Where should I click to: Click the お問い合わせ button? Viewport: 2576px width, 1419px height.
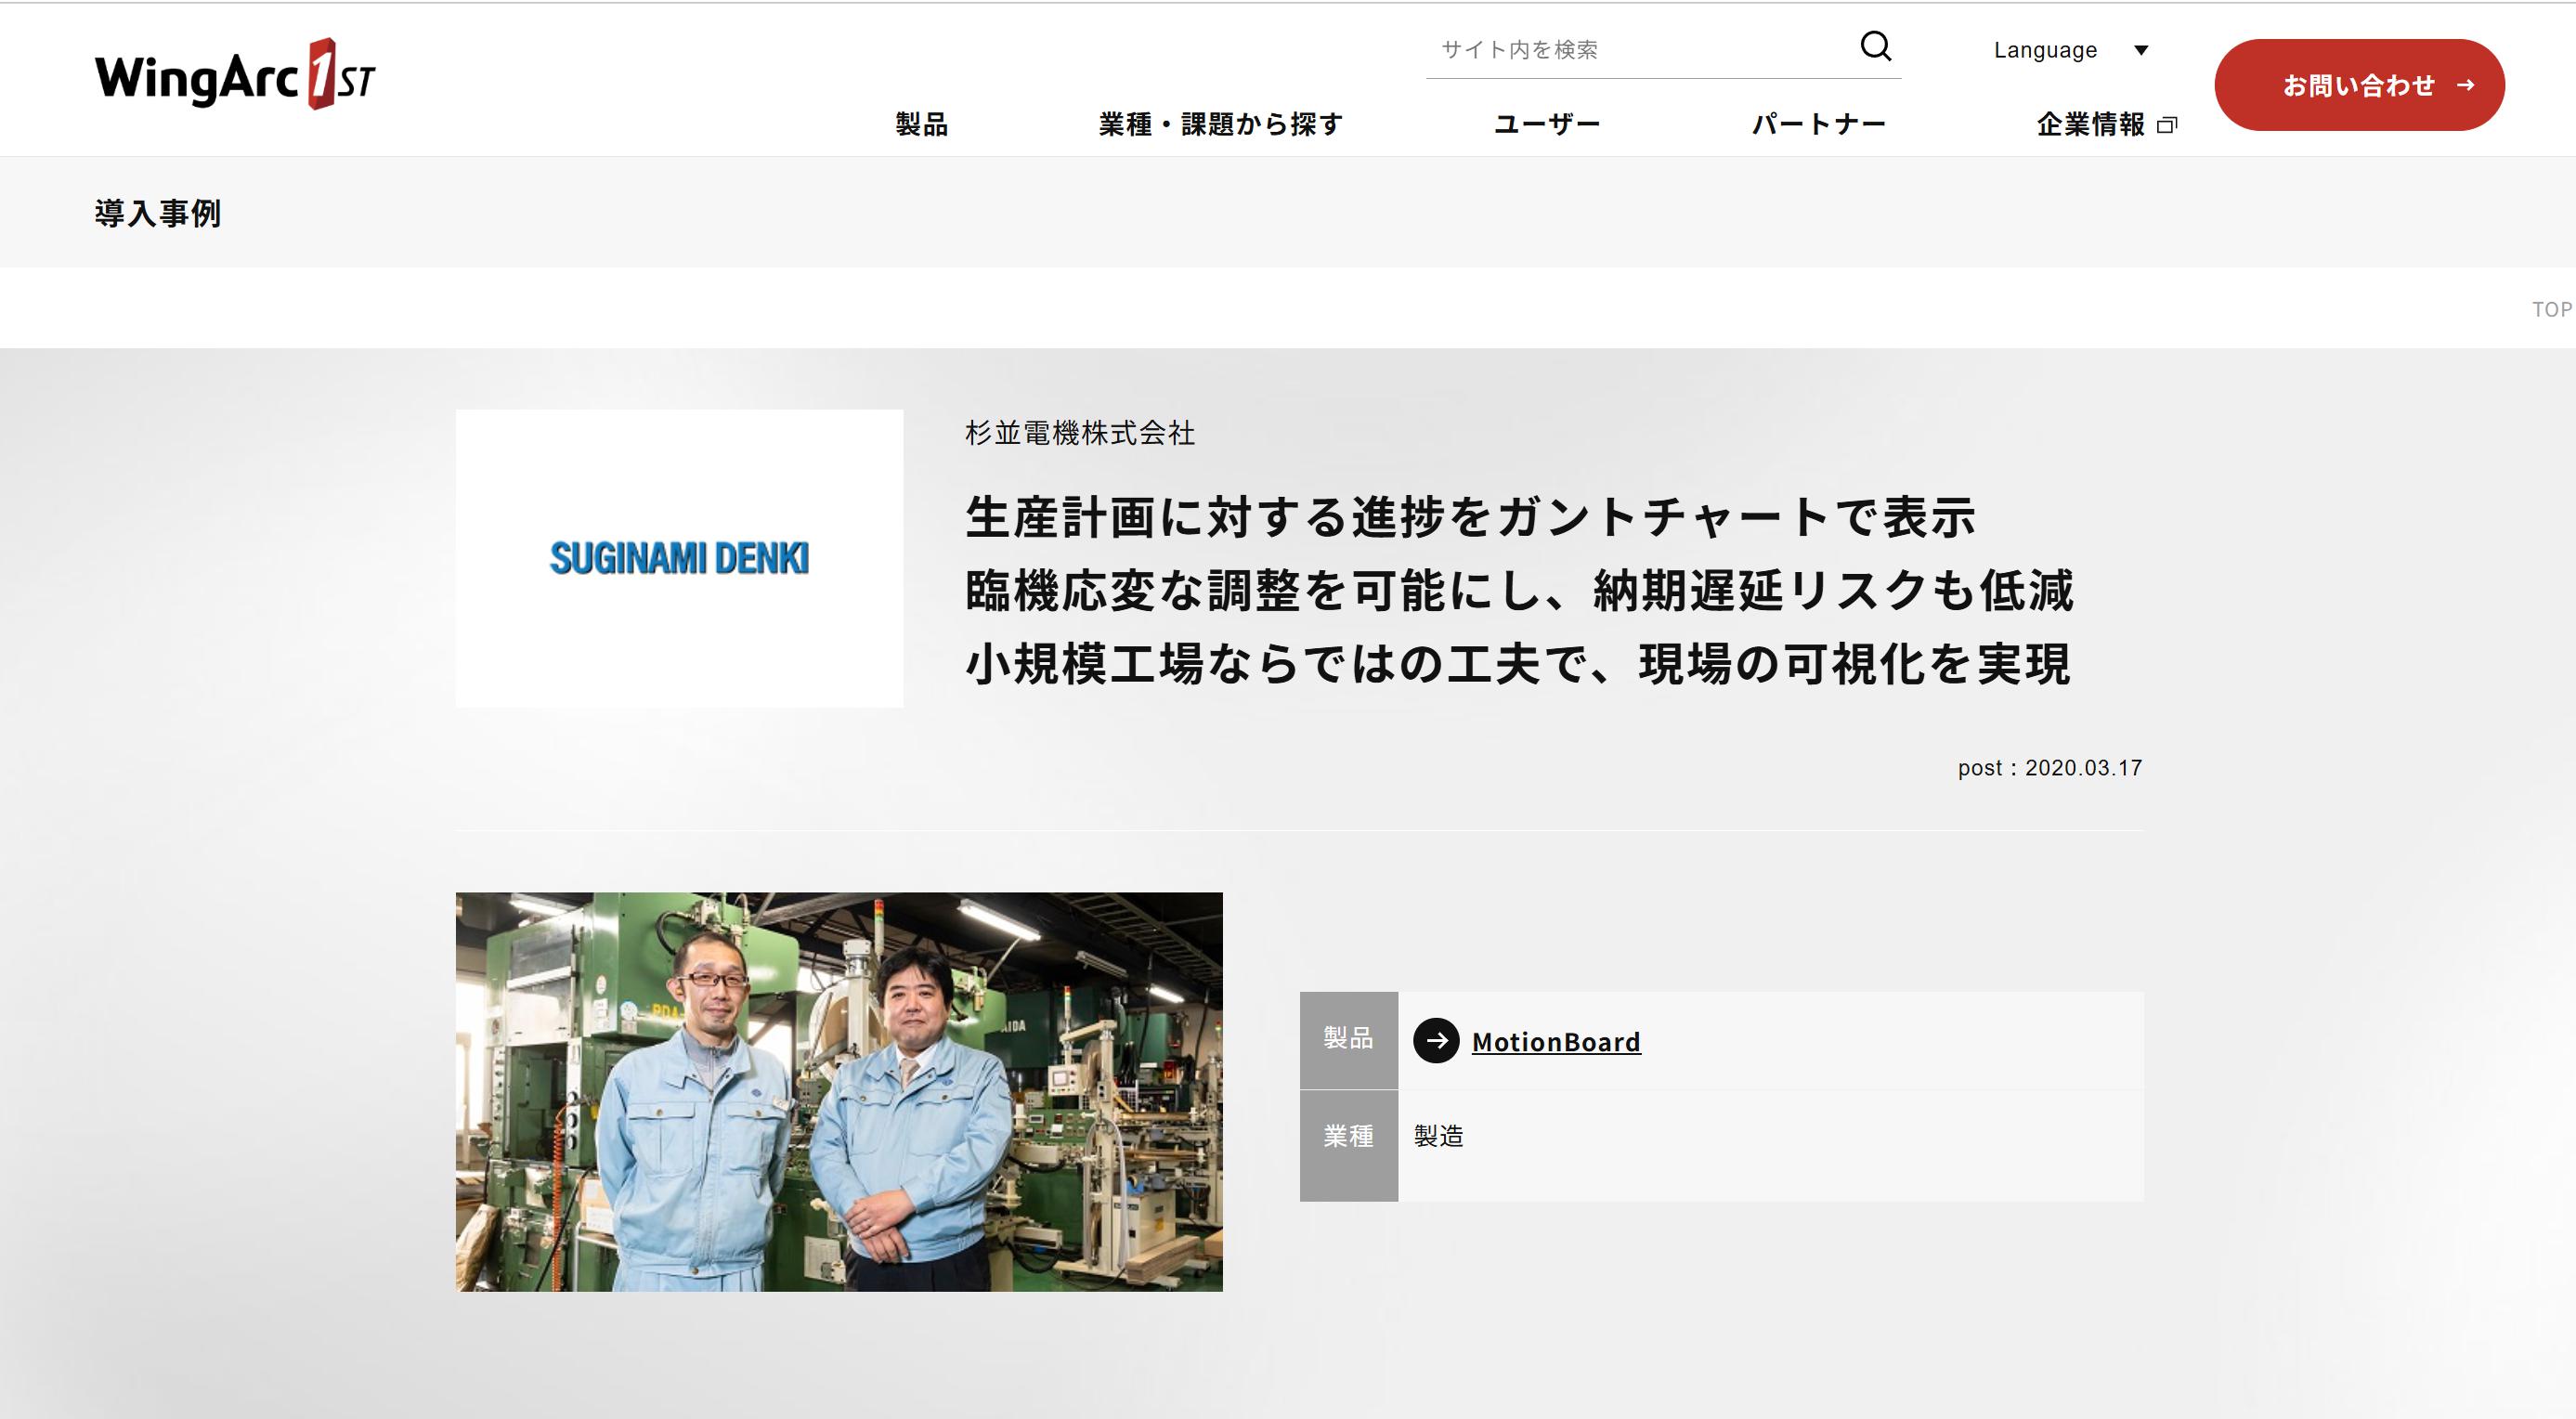(x=2359, y=85)
